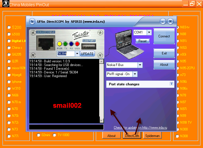Click About button in DirectCOM dialog
203x148 pixels.
pyautogui.click(x=164, y=65)
